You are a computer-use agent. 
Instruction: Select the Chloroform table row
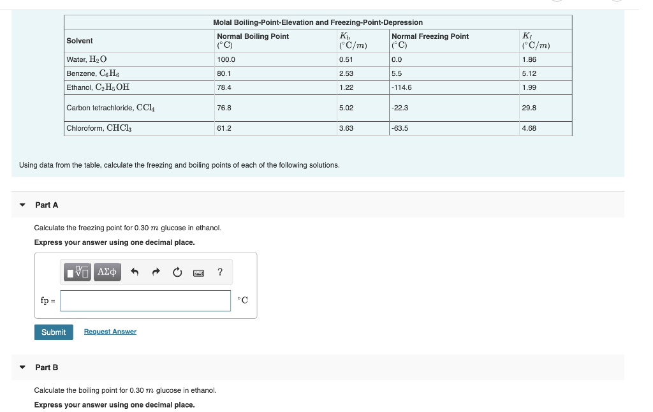pyautogui.click(x=191, y=128)
